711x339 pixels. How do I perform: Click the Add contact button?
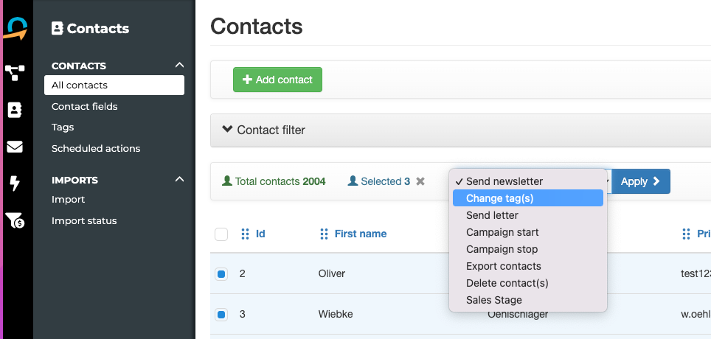(x=277, y=80)
